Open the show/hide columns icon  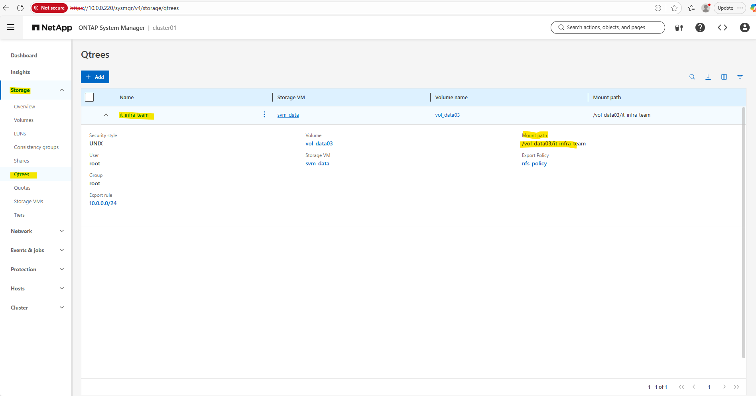[724, 77]
